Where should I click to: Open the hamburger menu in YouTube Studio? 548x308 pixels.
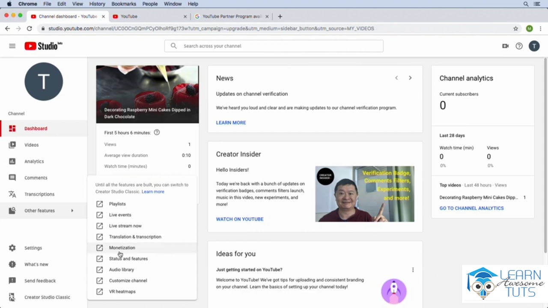[12, 46]
